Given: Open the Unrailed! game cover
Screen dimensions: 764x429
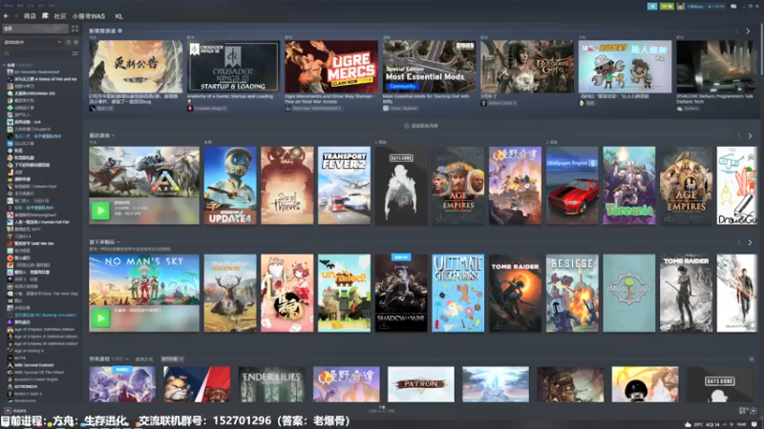Looking at the screenshot, I should click(x=344, y=293).
